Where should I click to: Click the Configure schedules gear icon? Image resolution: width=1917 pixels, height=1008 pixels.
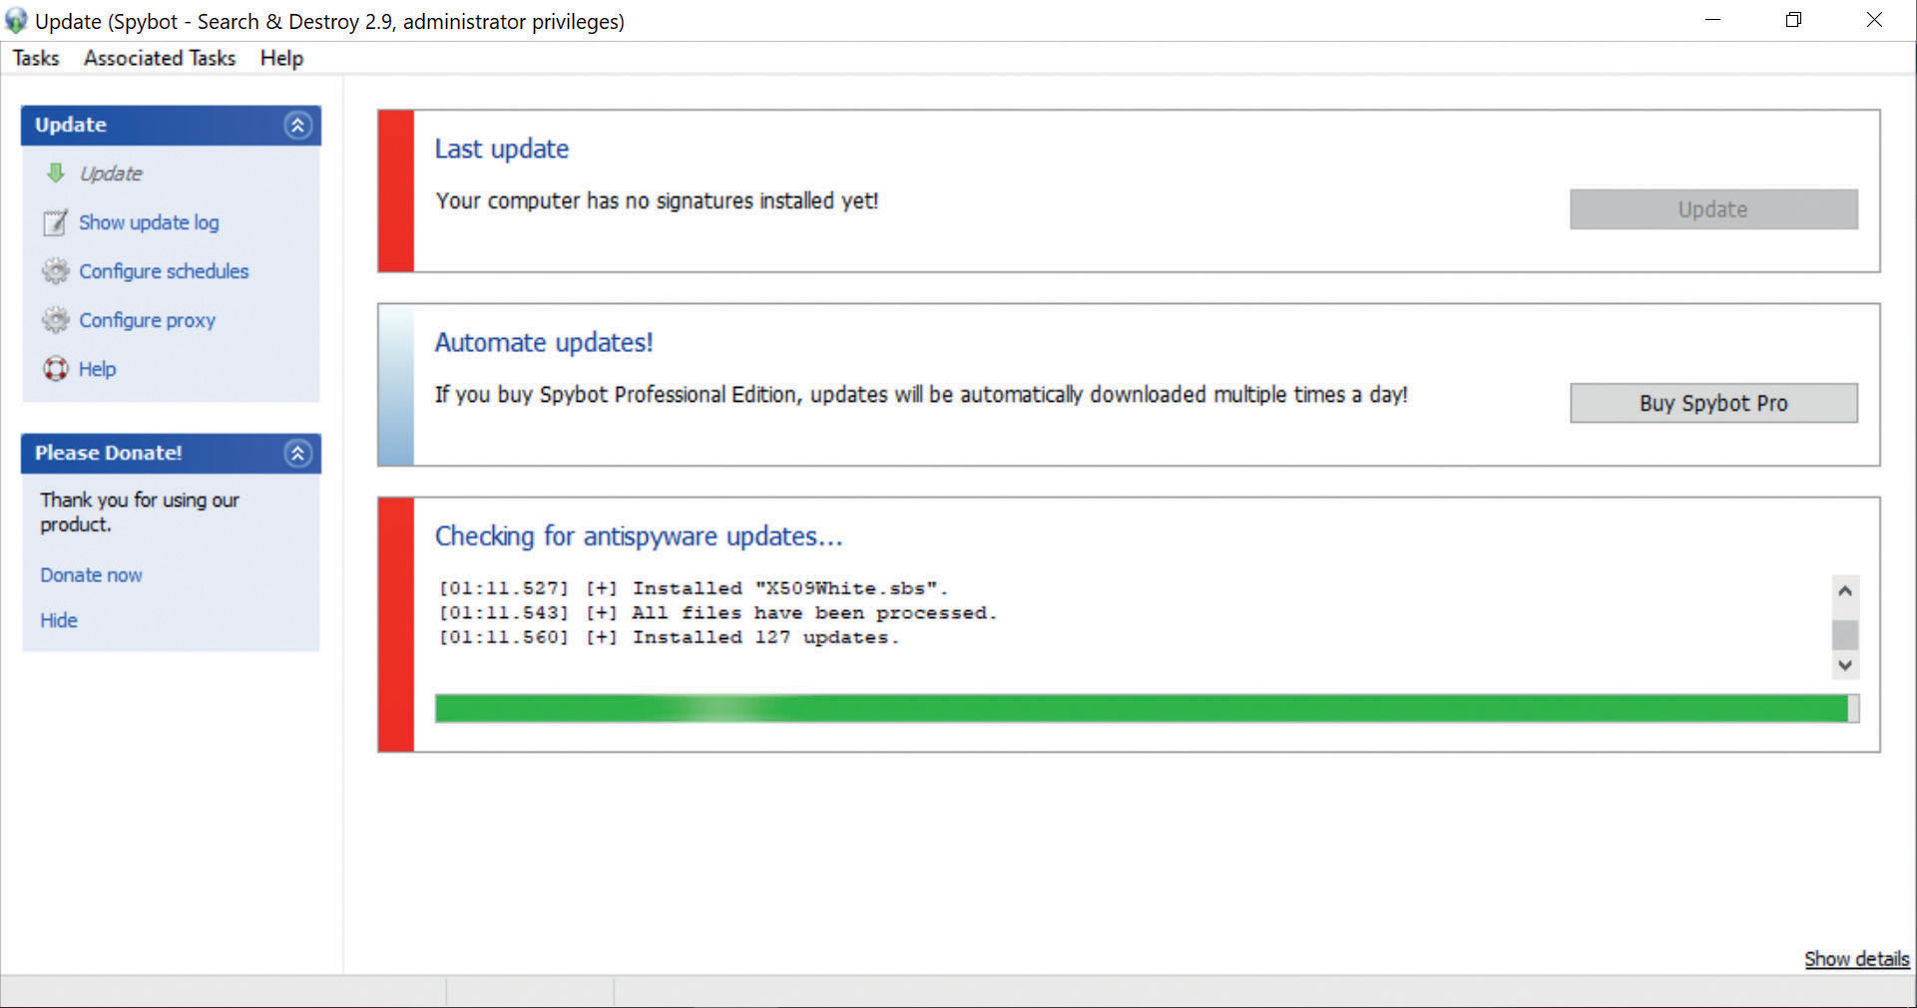tap(56, 271)
